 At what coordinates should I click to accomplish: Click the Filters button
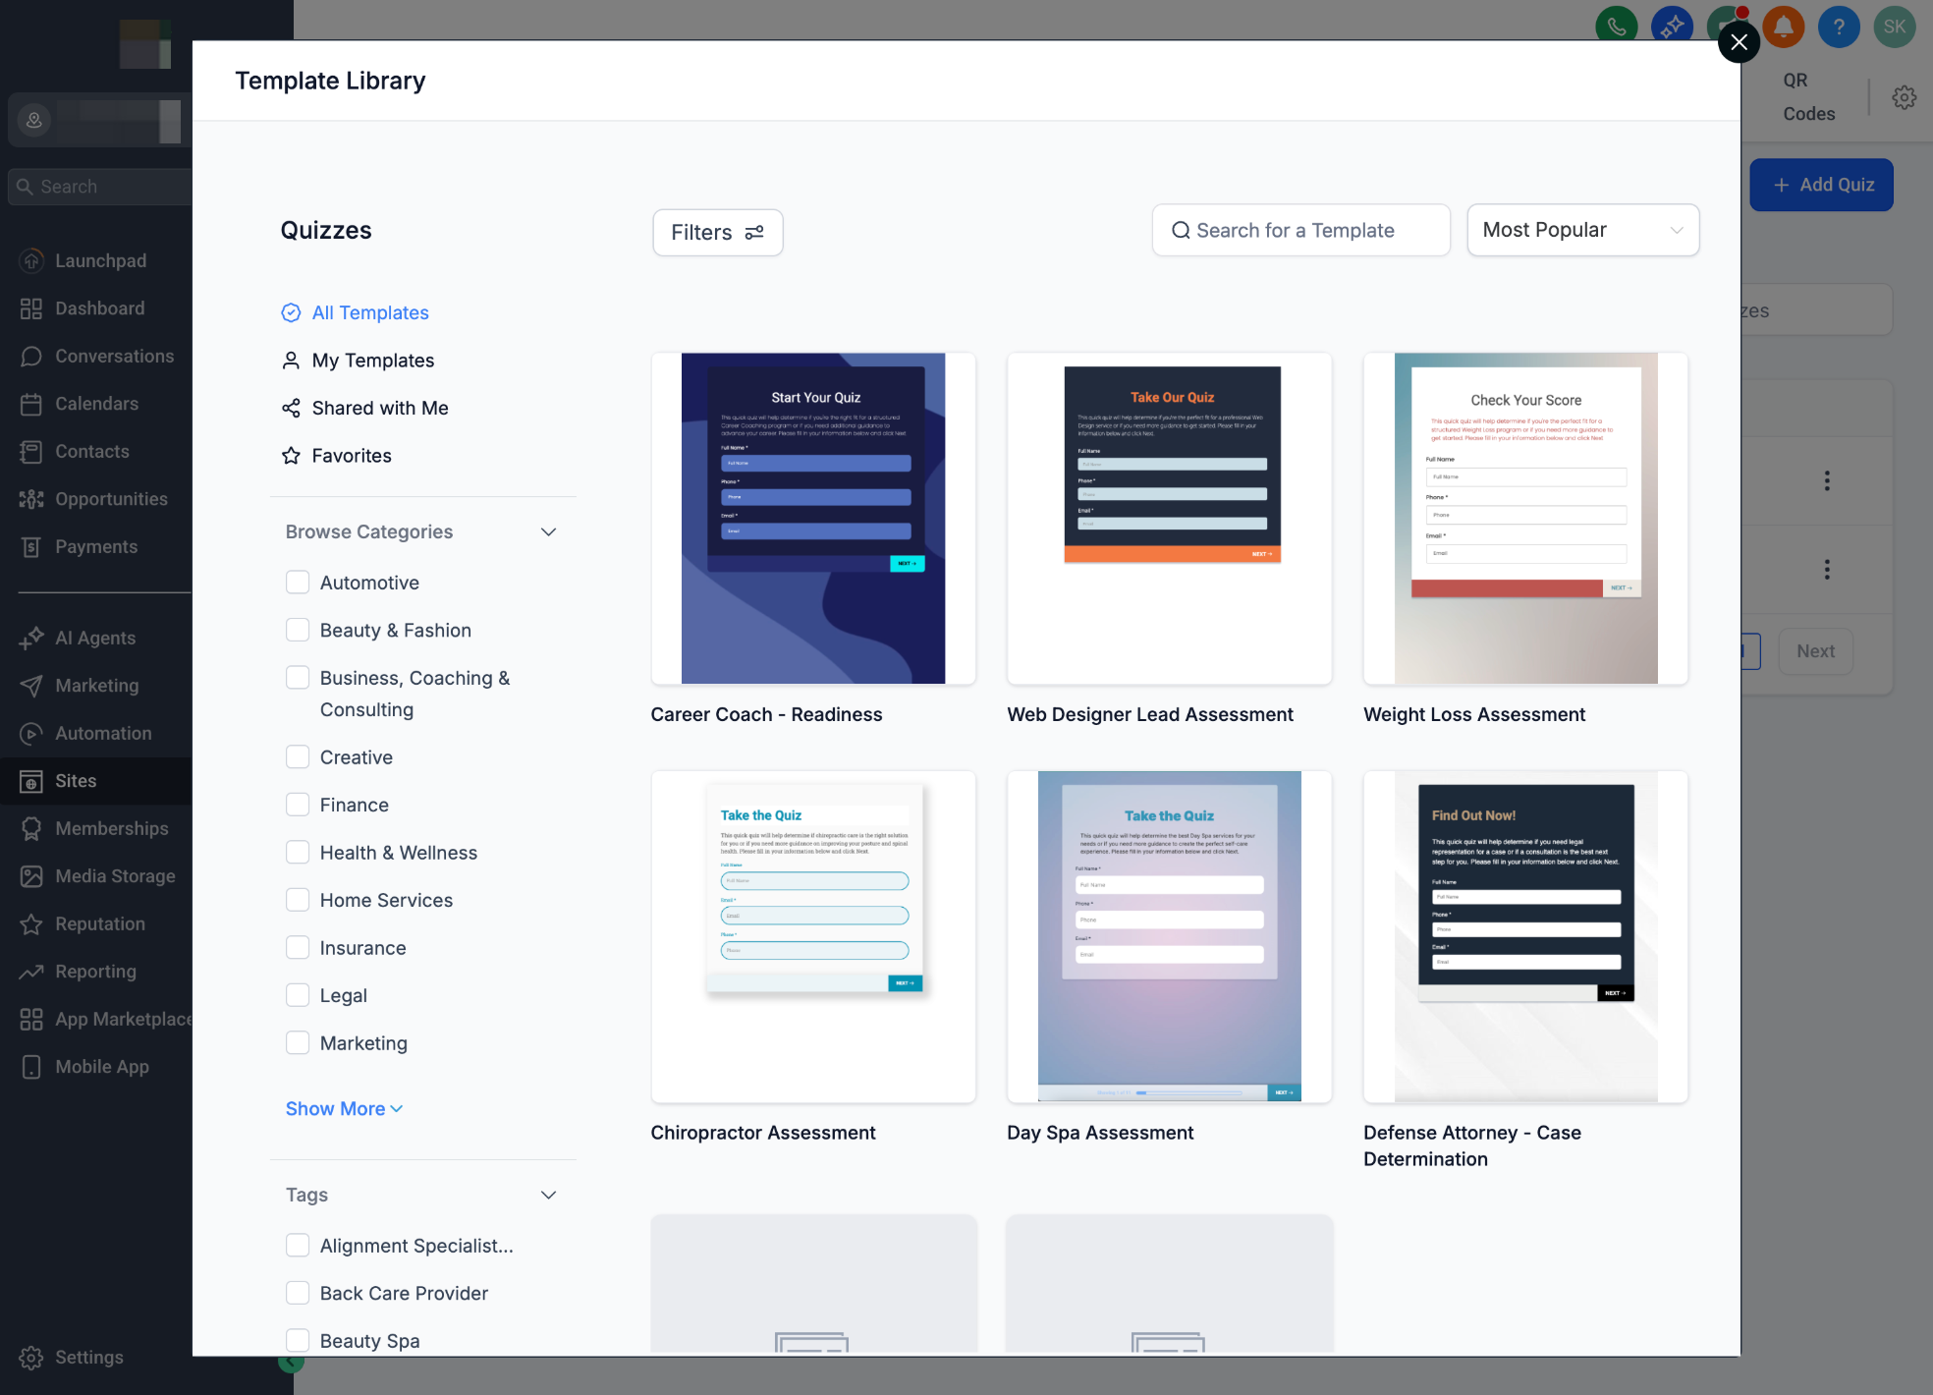(717, 233)
